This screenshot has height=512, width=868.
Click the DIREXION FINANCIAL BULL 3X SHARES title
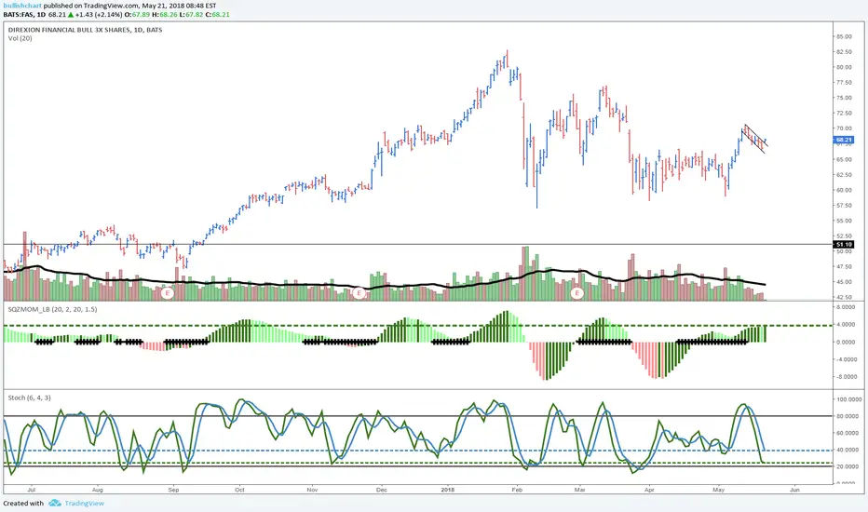coord(85,30)
